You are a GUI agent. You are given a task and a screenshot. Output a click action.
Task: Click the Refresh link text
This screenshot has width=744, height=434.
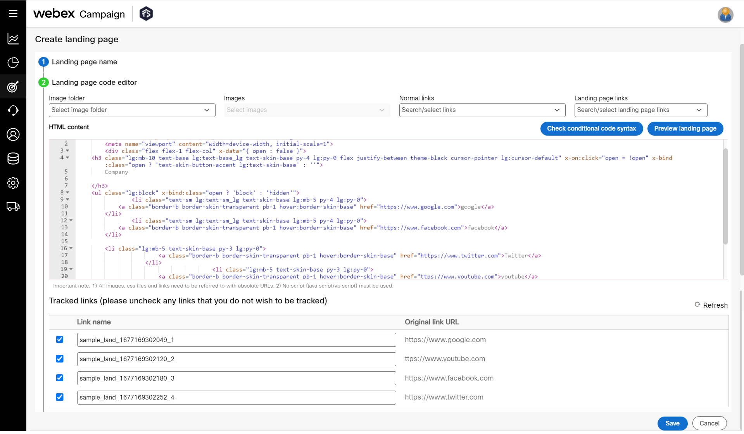[x=715, y=305]
